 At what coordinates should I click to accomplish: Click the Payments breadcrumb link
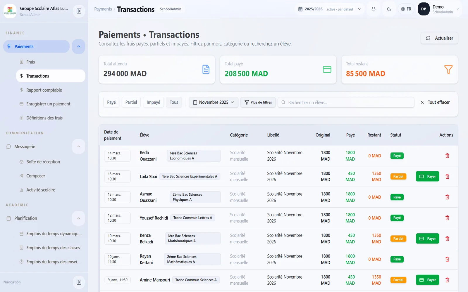point(103,9)
